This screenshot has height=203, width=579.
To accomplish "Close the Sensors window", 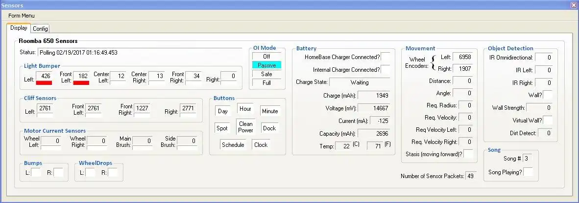I will pyautogui.click(x=574, y=5).
